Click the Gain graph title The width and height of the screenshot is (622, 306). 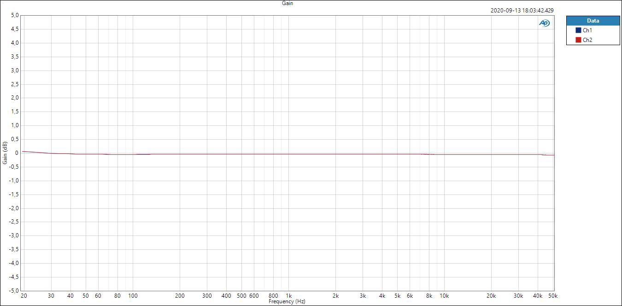pos(288,3)
